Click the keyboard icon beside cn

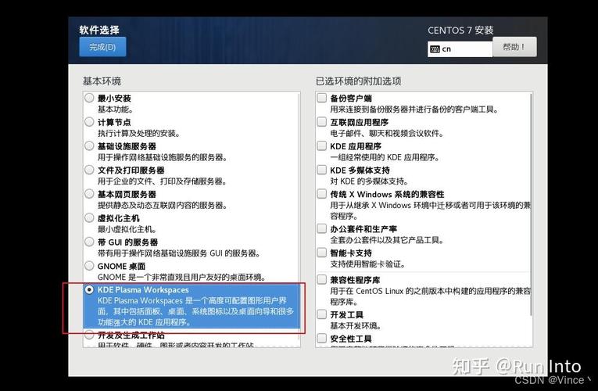[435, 49]
